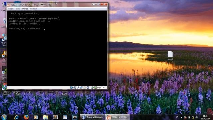Open Sublime Text from the taskbar
The width and height of the screenshot is (213, 120).
click(55, 117)
